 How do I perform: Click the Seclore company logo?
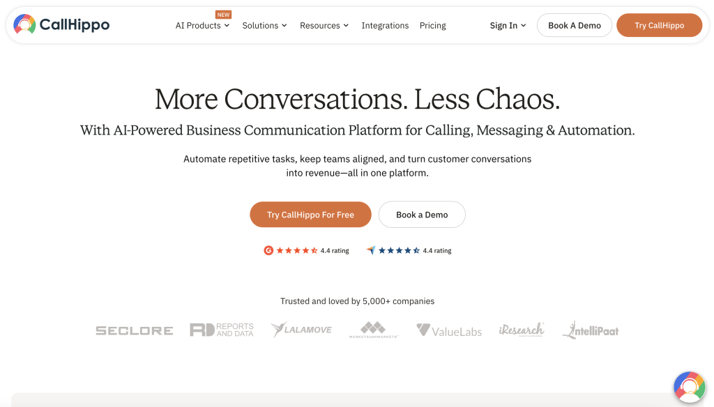(134, 330)
